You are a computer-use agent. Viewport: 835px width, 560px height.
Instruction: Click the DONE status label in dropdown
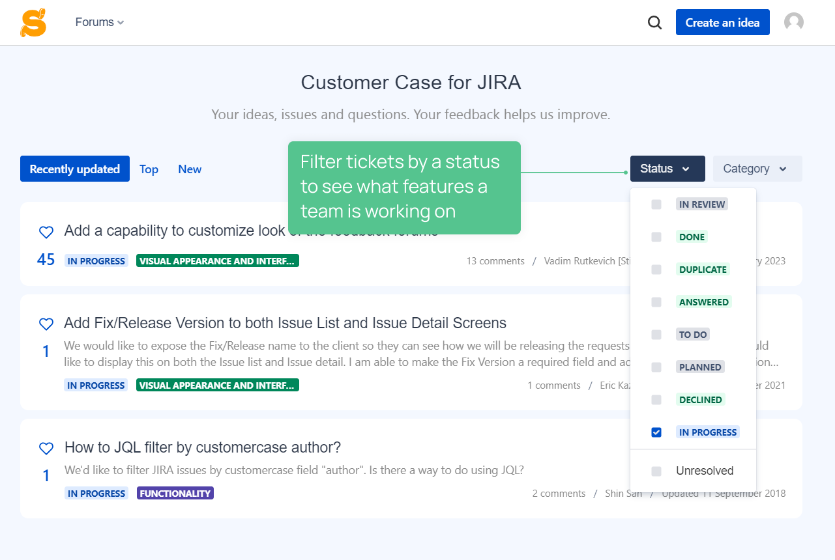692,237
